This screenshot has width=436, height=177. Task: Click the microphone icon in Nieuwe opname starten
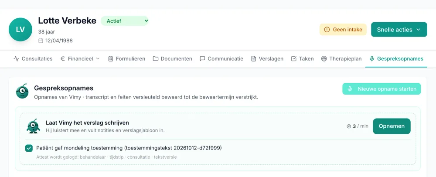coord(350,89)
